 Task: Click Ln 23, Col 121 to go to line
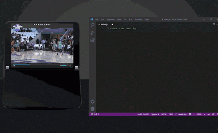pos(143,114)
